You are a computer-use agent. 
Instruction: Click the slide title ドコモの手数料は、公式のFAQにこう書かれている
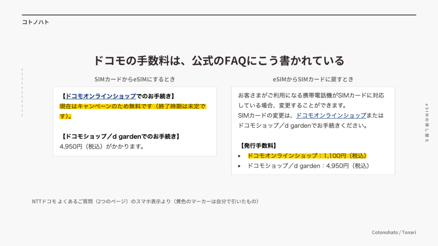click(219, 61)
